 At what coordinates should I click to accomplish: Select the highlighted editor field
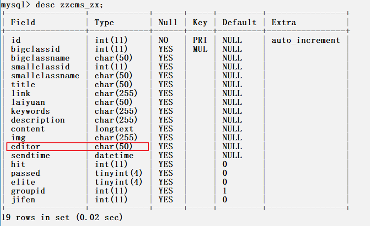(x=78, y=147)
